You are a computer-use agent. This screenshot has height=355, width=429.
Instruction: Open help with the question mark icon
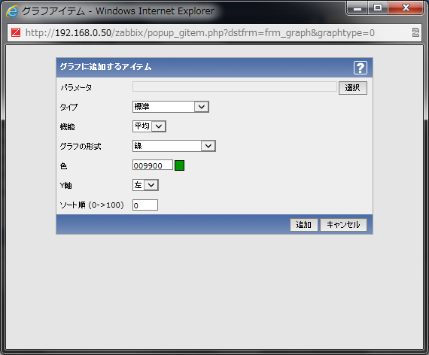point(361,68)
